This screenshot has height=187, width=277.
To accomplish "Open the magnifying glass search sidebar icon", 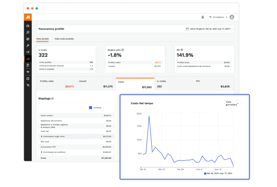I will coord(28,32).
